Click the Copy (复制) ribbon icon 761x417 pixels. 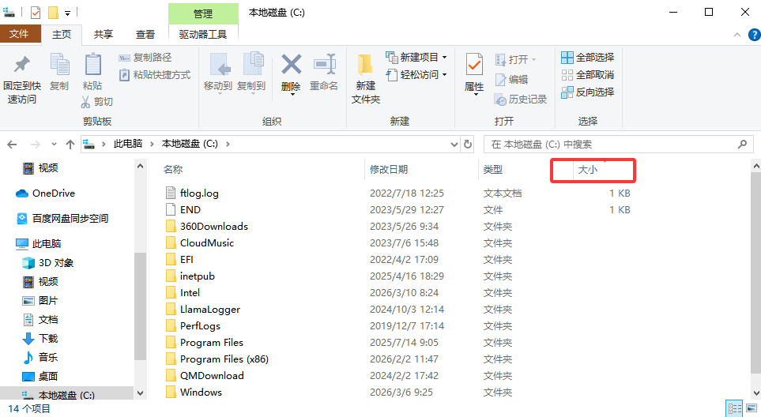pos(60,65)
